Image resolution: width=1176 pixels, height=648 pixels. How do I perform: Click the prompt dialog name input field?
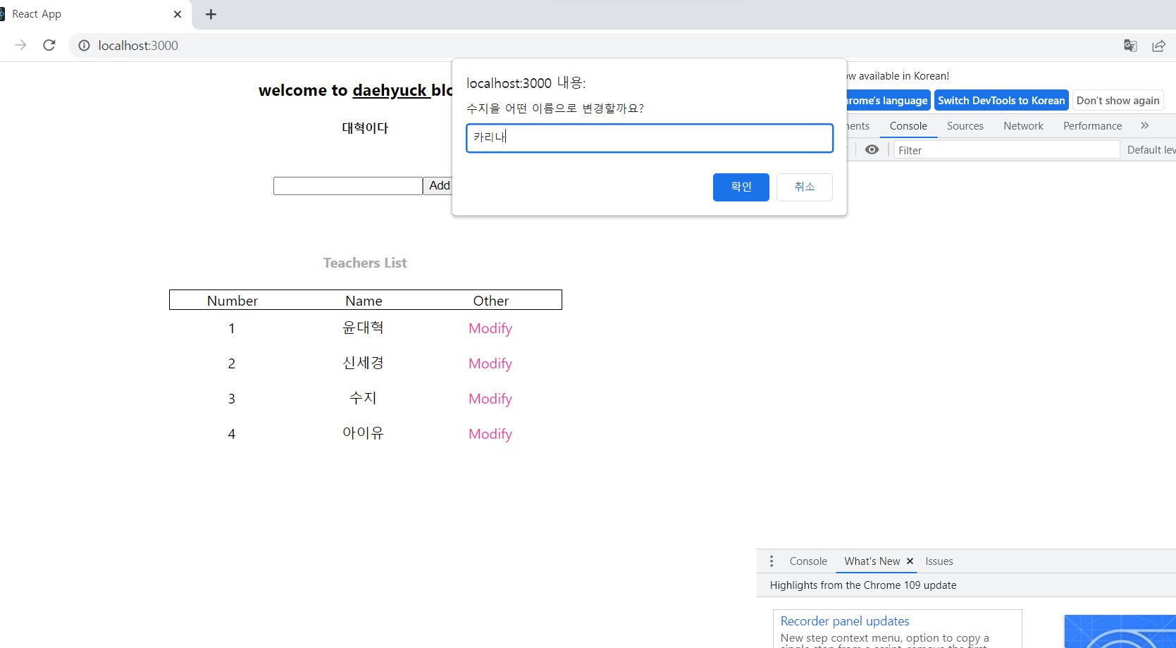pyautogui.click(x=649, y=138)
